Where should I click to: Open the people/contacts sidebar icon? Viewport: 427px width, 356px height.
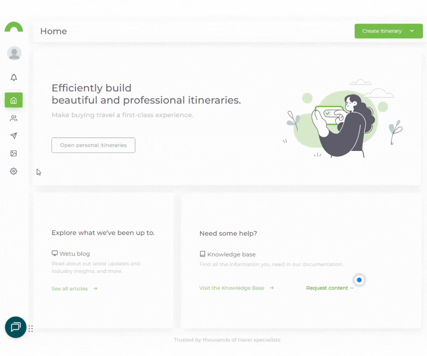coord(14,119)
